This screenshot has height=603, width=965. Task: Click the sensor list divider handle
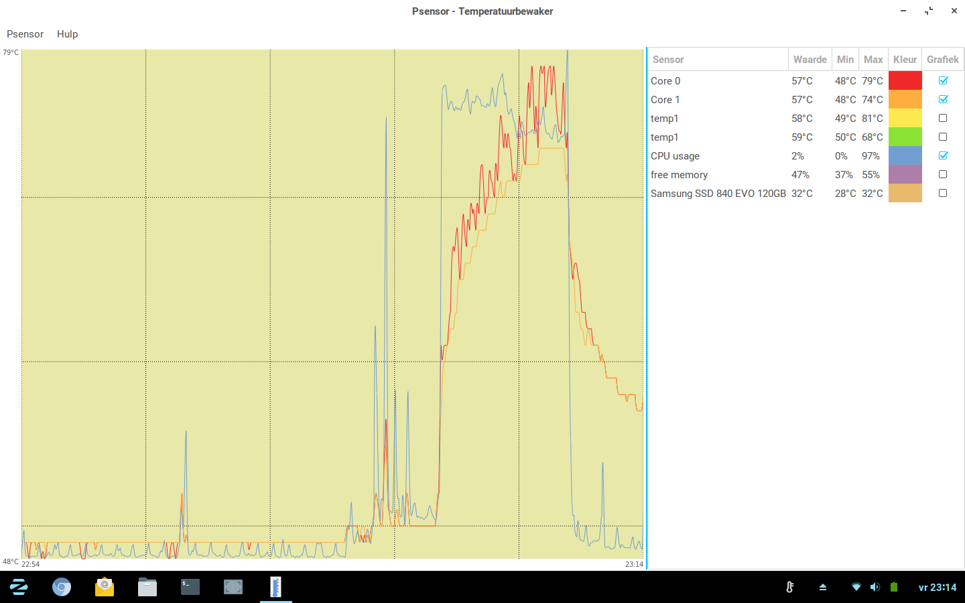(646, 309)
